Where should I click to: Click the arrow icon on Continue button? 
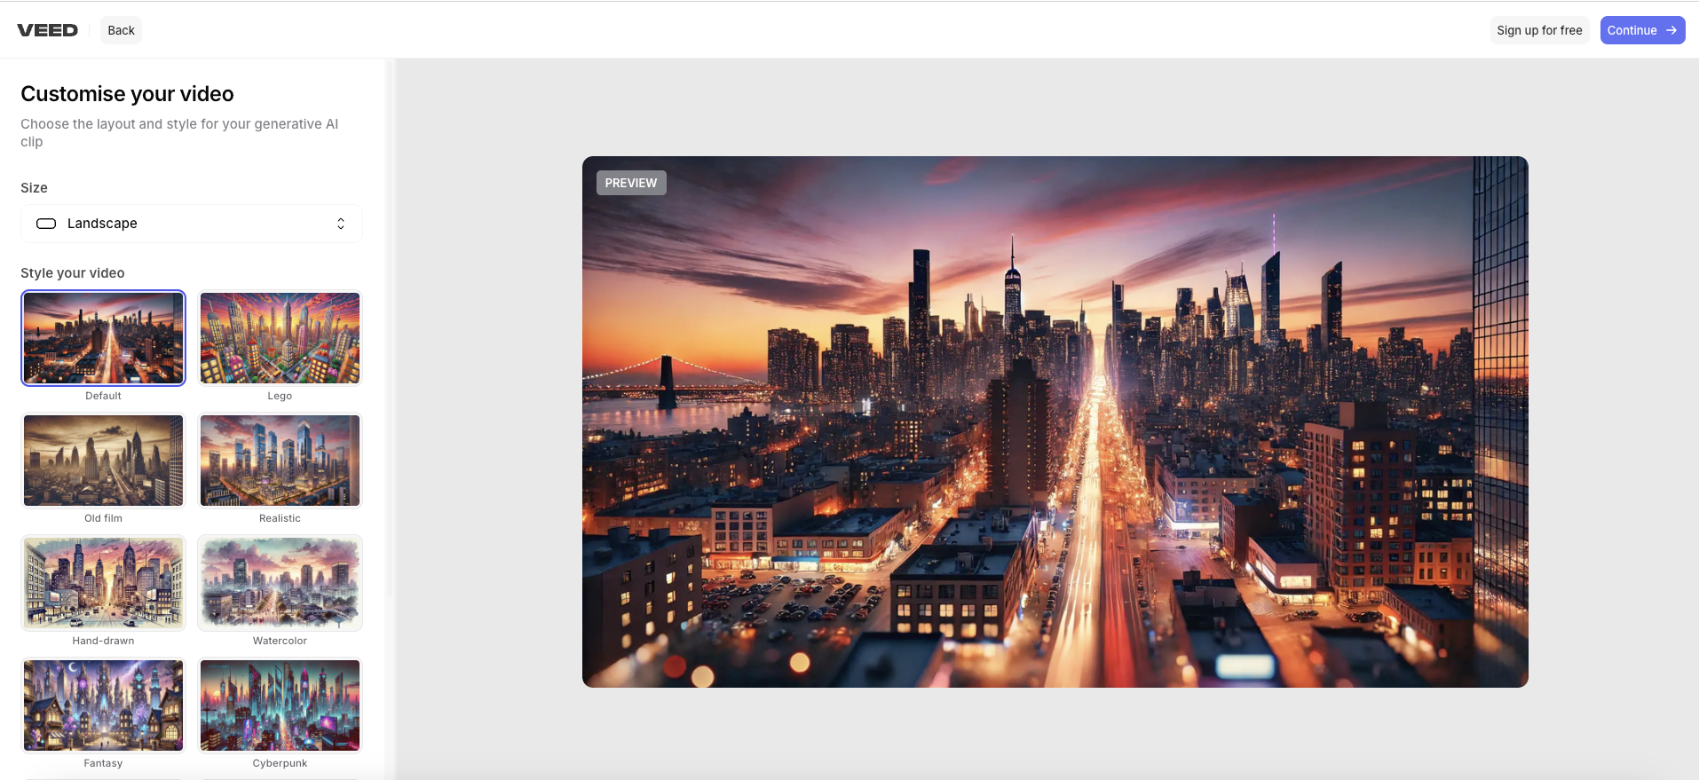pos(1671,30)
